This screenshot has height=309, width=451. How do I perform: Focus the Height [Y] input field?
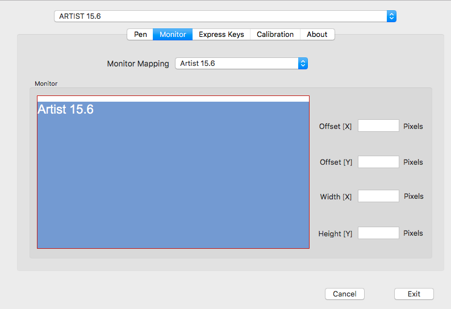pos(378,233)
